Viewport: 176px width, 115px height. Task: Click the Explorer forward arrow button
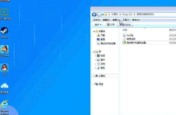99,14
